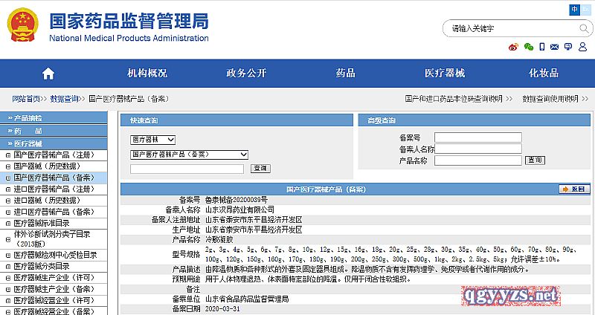Screen dimensions: 595x315
Task: Open the 化妆品 navigation menu
Action: point(543,73)
